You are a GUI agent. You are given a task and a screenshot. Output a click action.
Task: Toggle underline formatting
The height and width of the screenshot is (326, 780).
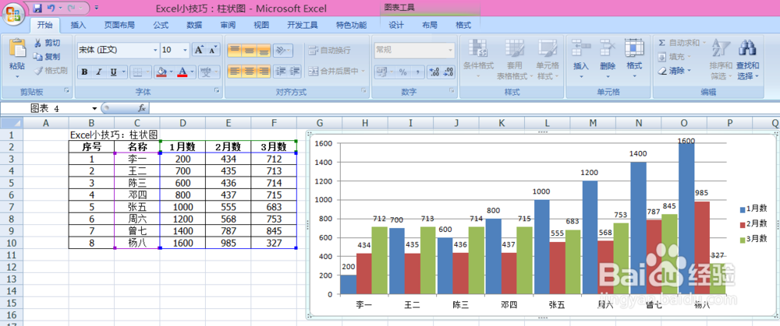click(x=113, y=72)
